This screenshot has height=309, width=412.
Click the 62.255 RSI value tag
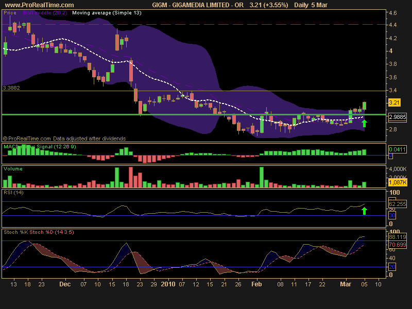(397, 203)
